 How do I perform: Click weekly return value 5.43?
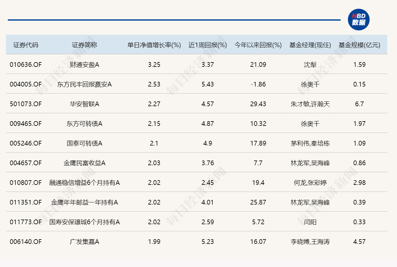208,84
